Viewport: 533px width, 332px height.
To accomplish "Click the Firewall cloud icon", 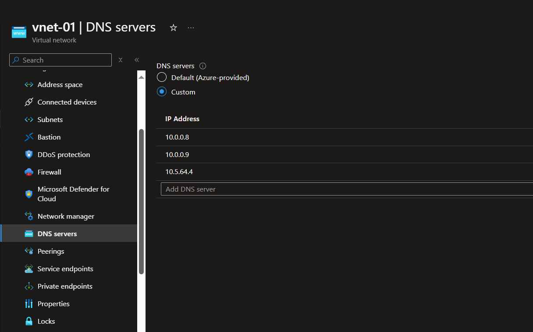I will 29,172.
